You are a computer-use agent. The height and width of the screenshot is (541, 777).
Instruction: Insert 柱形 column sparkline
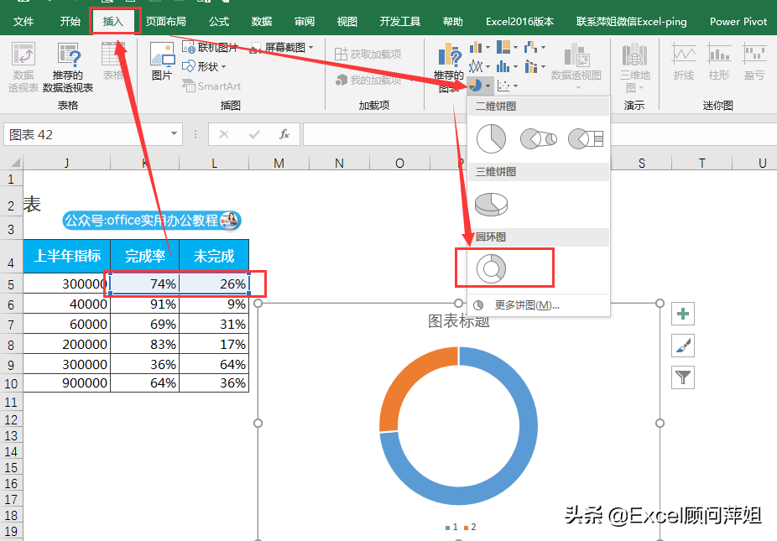coord(718,61)
